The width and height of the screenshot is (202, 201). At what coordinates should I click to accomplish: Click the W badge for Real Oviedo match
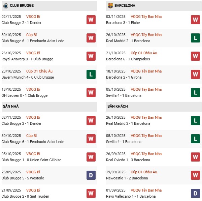coord(195,157)
